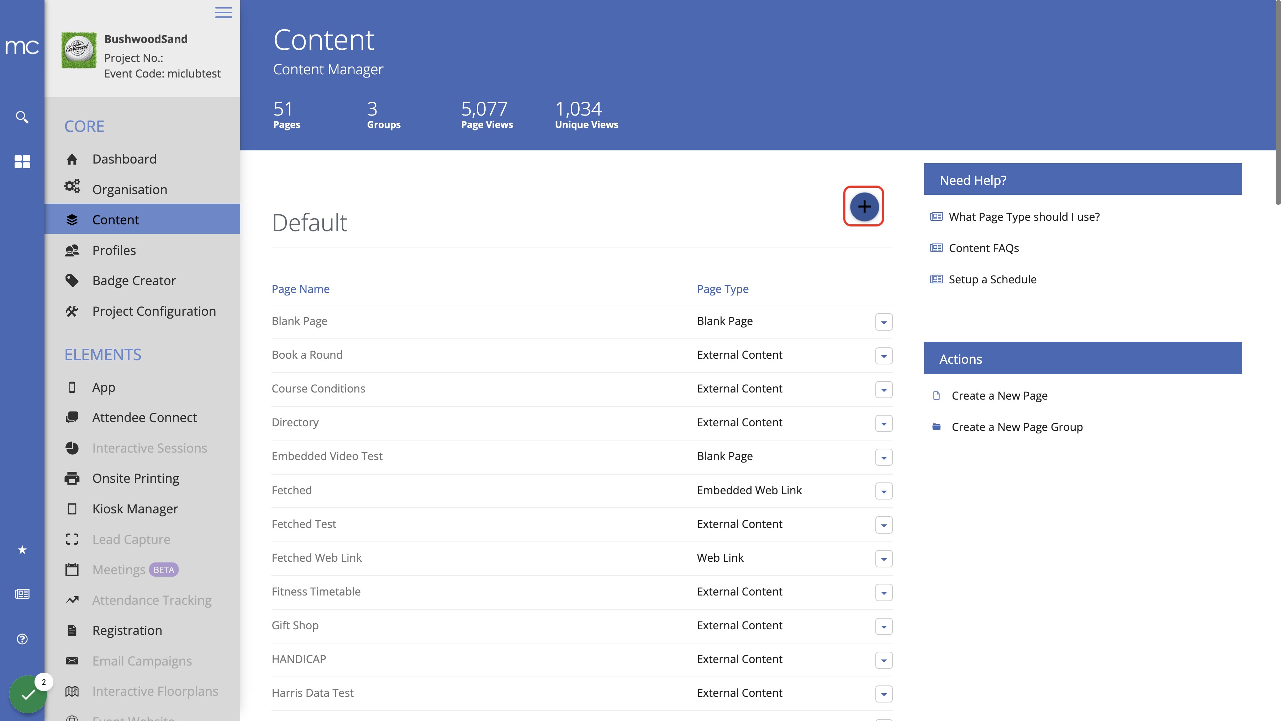Open dropdown for Gift Shop row
The height and width of the screenshot is (721, 1281).
[x=884, y=626]
